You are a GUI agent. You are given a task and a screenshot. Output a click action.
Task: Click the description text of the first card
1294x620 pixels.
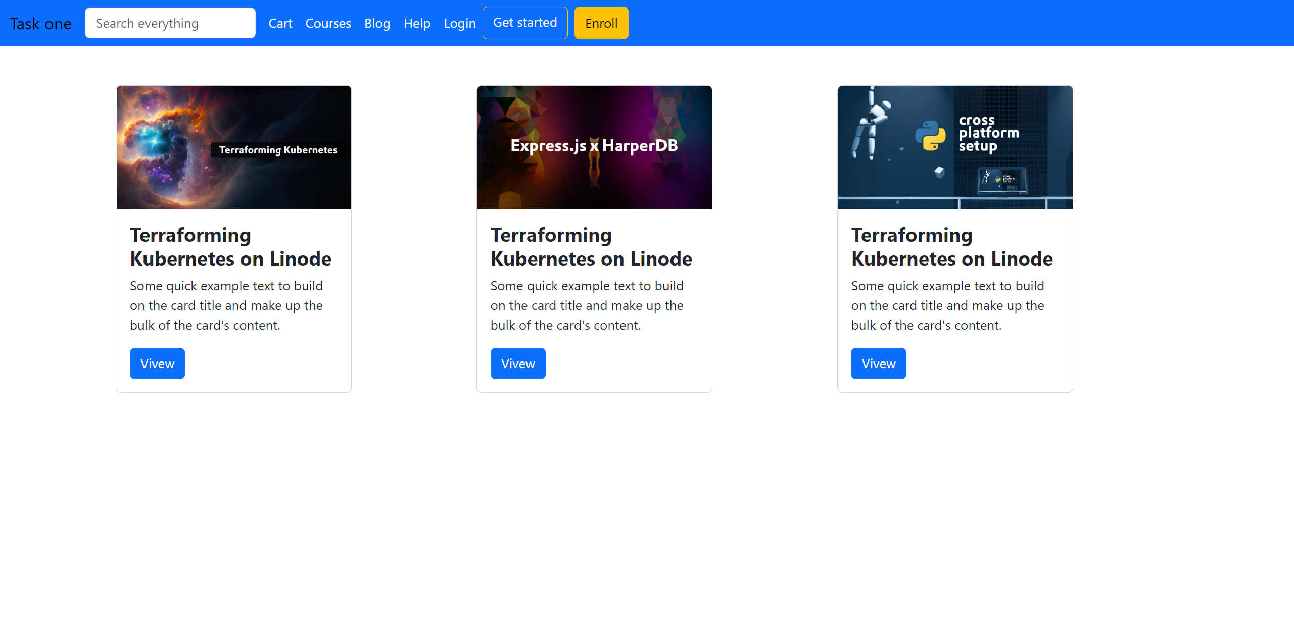(226, 305)
